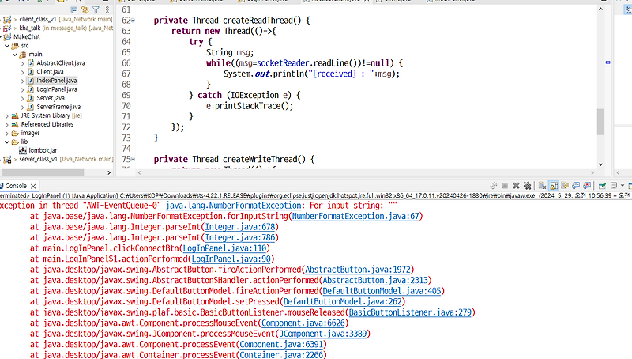The height and width of the screenshot is (359, 632).
Task: Fold createWriteThread method at line 75
Action: (133, 159)
